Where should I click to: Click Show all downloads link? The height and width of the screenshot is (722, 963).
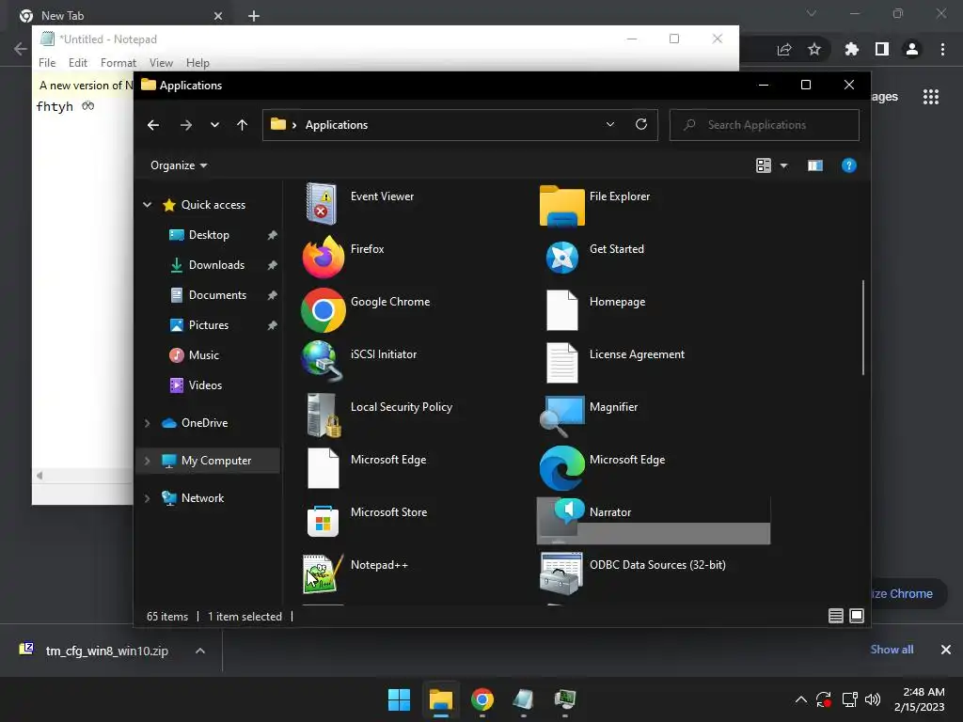892,650
